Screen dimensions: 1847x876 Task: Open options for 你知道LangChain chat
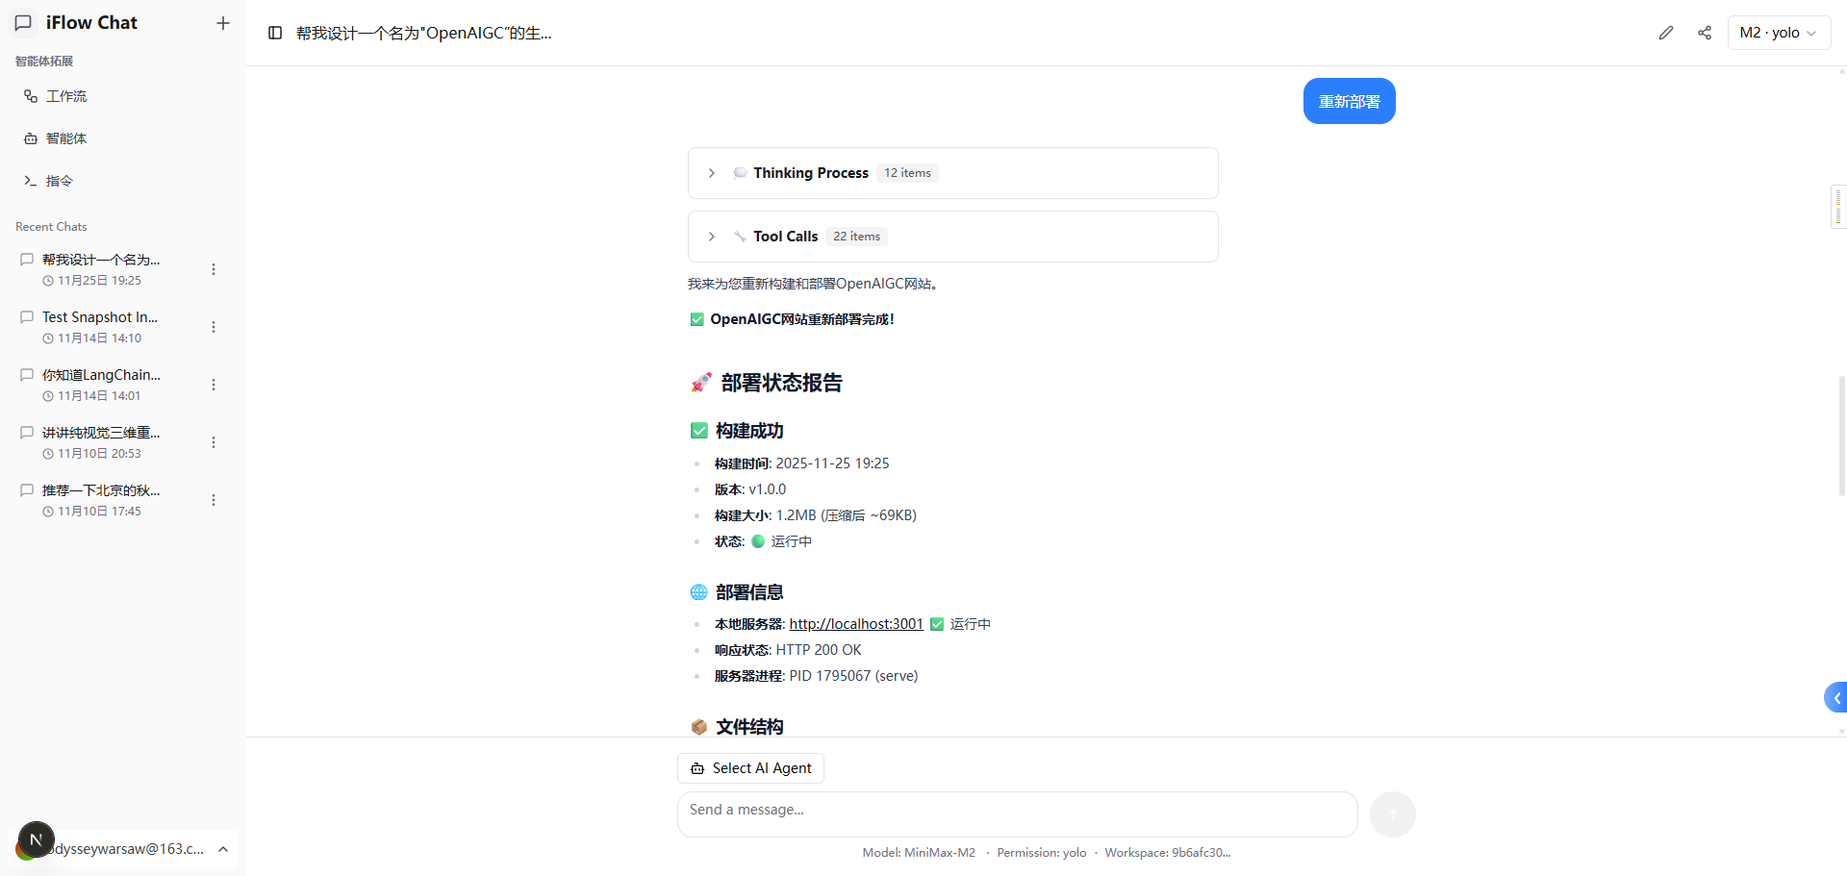214,385
